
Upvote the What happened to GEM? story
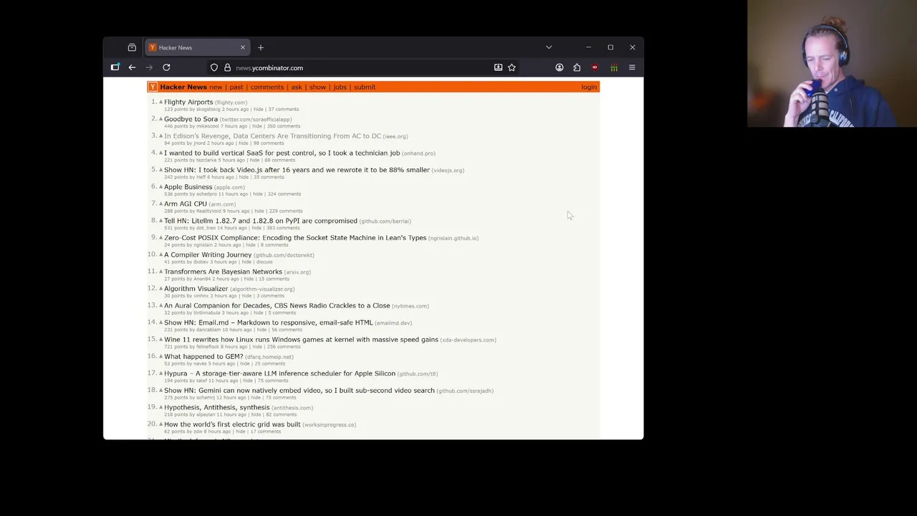coord(160,356)
